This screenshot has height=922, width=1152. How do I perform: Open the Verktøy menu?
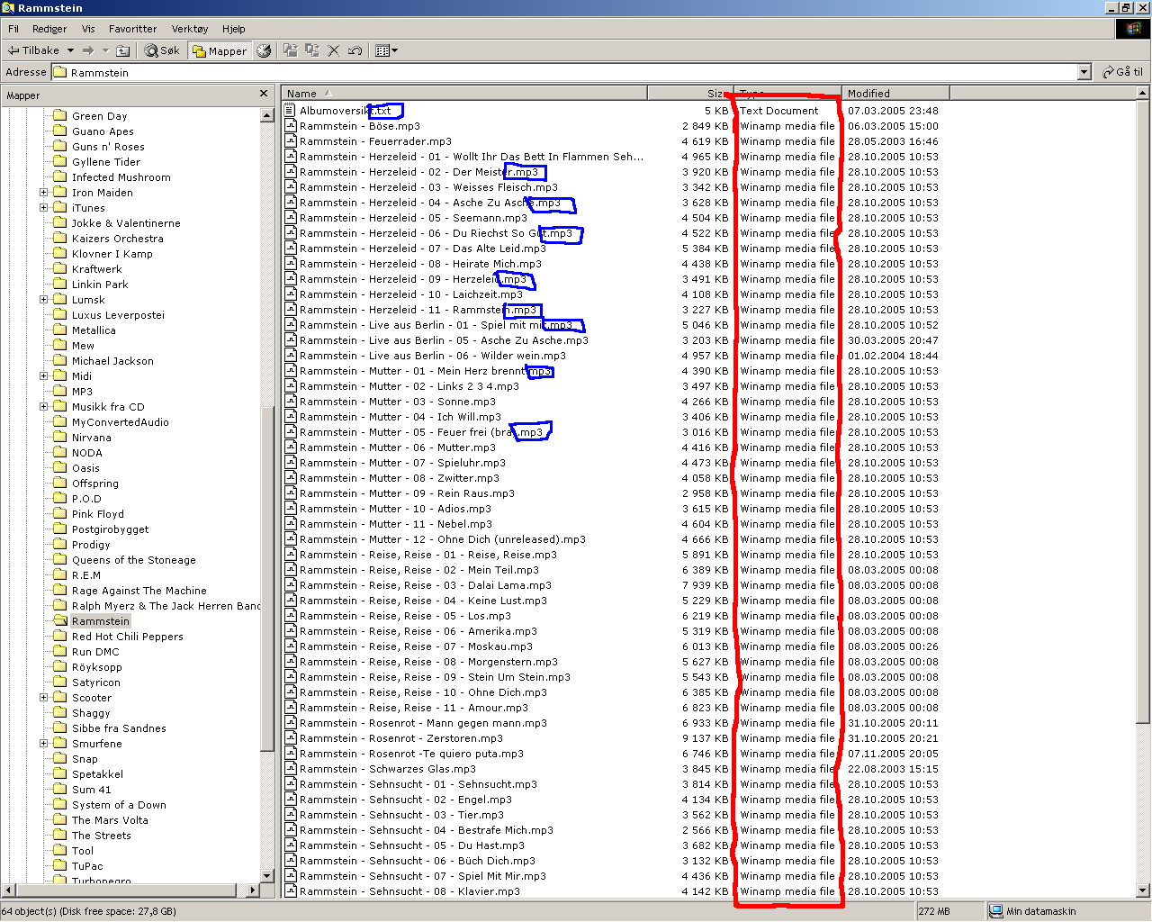[190, 29]
